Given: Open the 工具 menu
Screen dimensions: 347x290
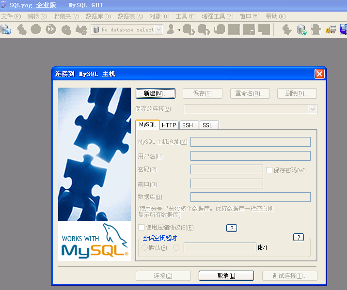Looking at the screenshot, I should (x=186, y=16).
